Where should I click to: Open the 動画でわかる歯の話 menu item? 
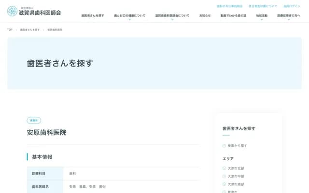(x=233, y=15)
